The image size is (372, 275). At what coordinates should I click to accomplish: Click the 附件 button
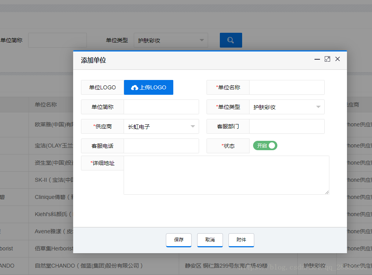point(241,240)
